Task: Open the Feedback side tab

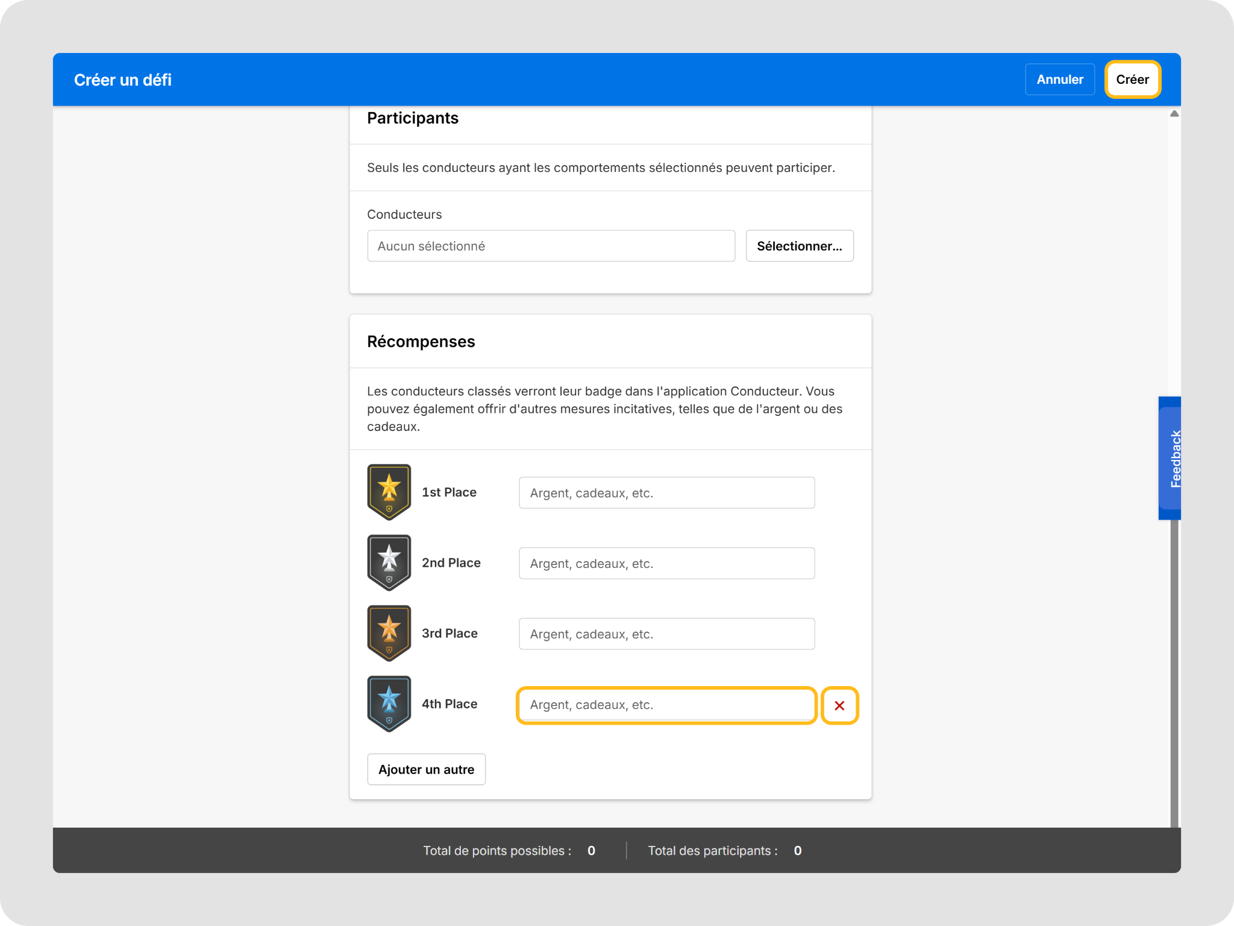Action: [1170, 458]
